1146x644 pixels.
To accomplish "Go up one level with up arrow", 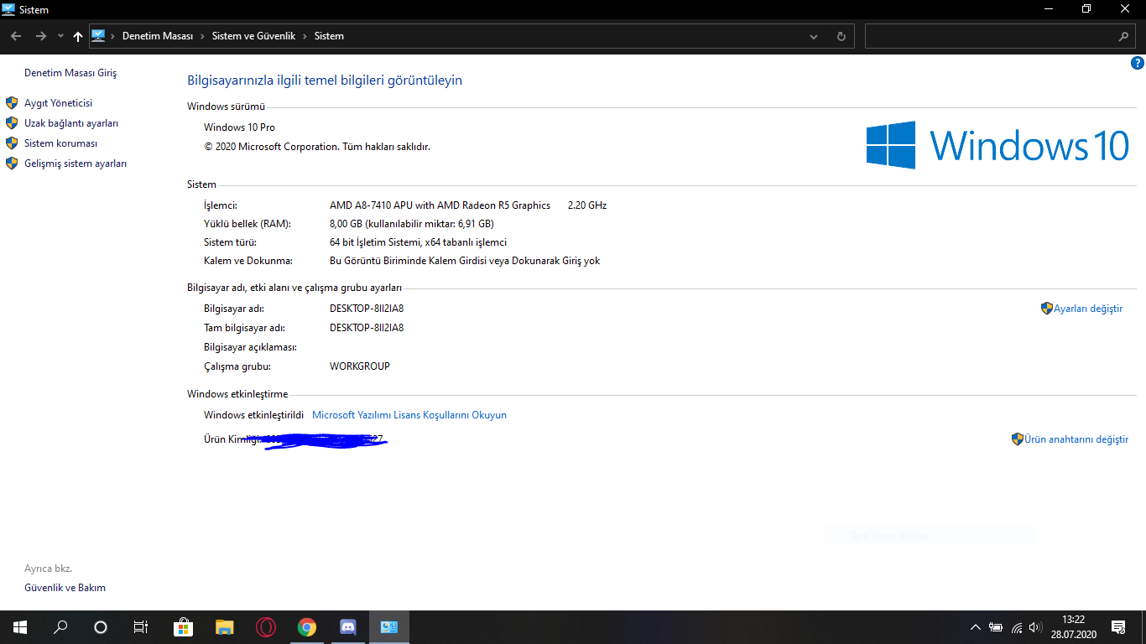I will (x=78, y=36).
